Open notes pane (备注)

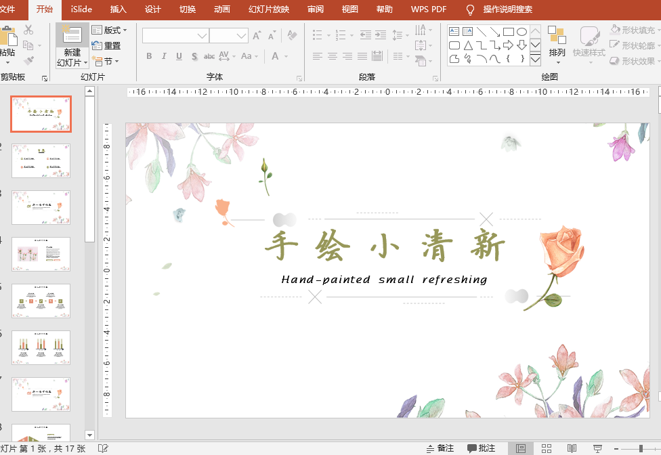[x=440, y=448]
